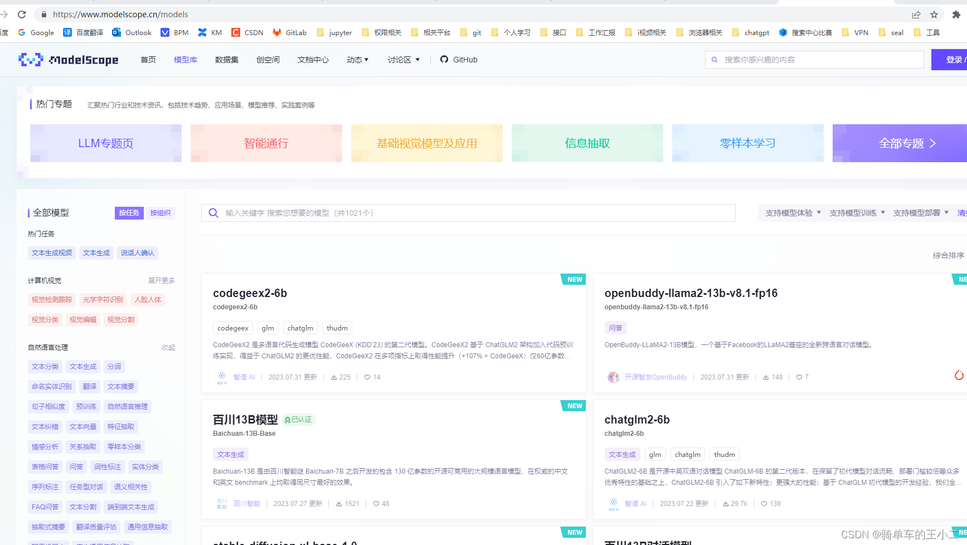Open the 智能通行 topic banner
The image size is (967, 545).
[x=266, y=143]
